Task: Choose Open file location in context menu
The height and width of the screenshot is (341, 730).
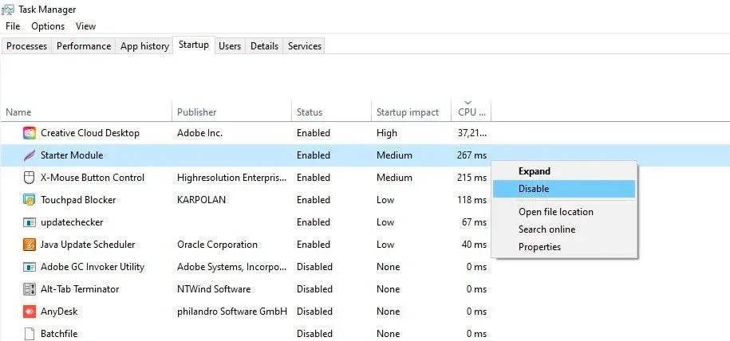Action: 565,212
